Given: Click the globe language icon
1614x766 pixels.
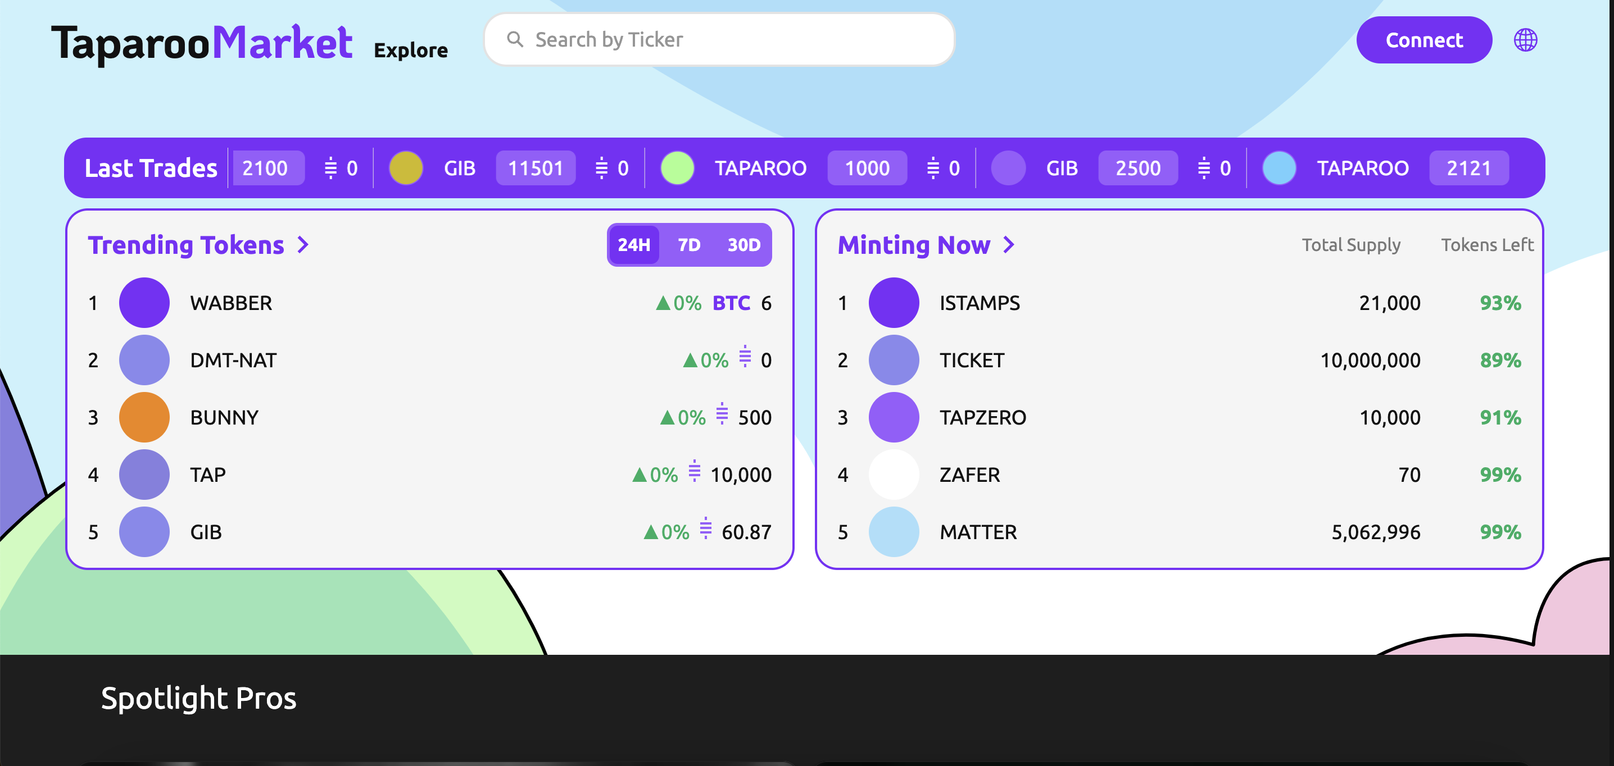Looking at the screenshot, I should (1525, 40).
